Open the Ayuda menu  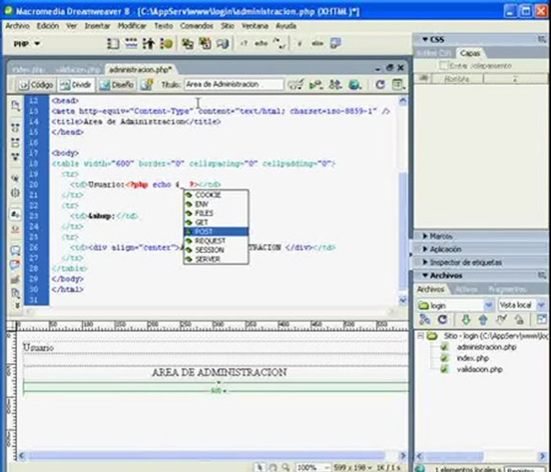[x=286, y=26]
